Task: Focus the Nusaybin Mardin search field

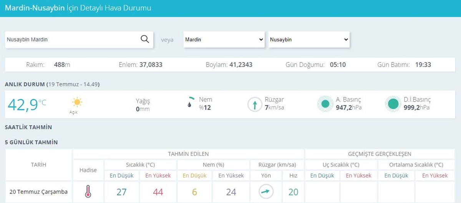Action: tap(71, 39)
